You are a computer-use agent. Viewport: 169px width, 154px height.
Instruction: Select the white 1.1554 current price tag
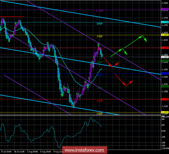tap(165, 57)
